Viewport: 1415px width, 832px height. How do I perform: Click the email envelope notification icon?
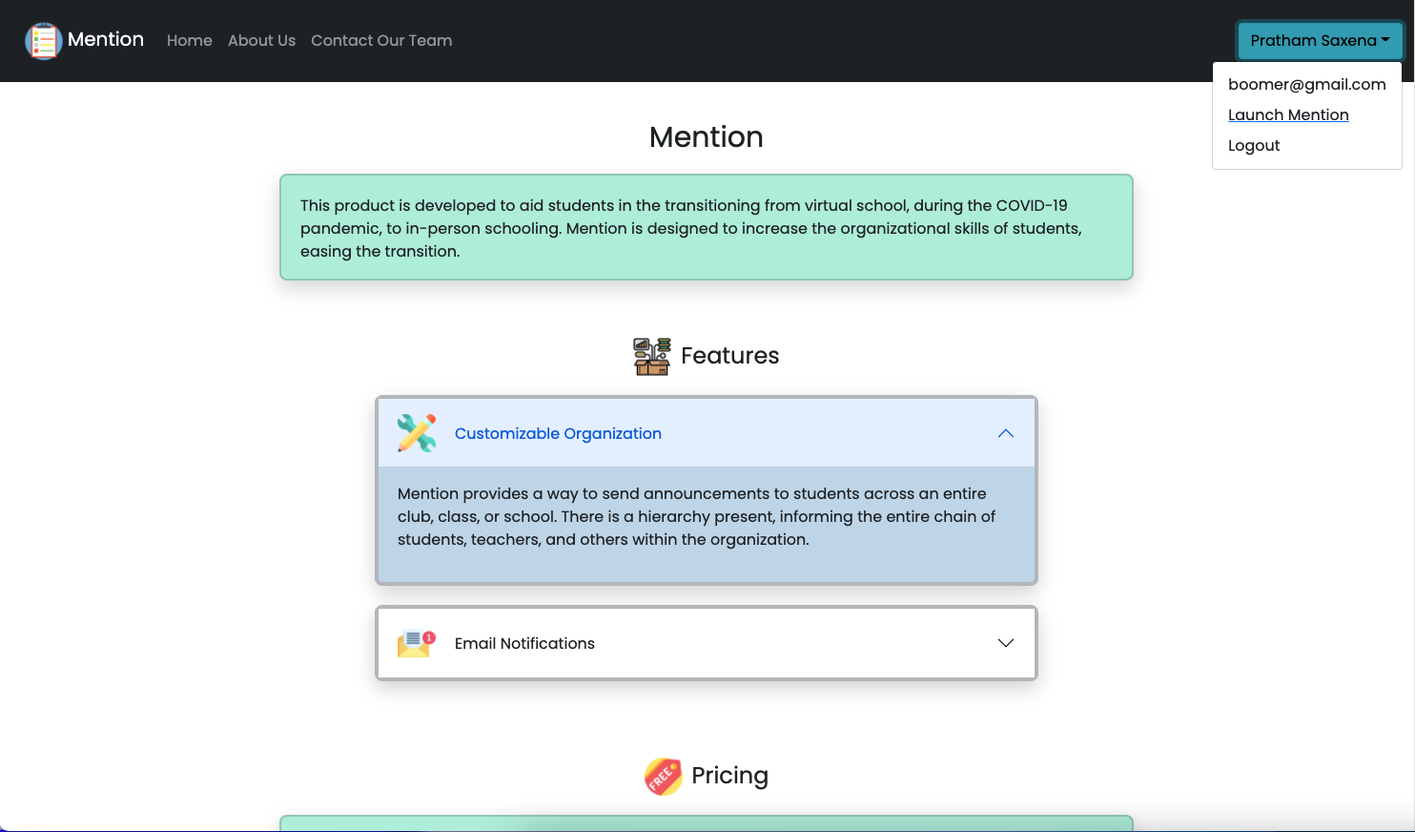pos(417,643)
